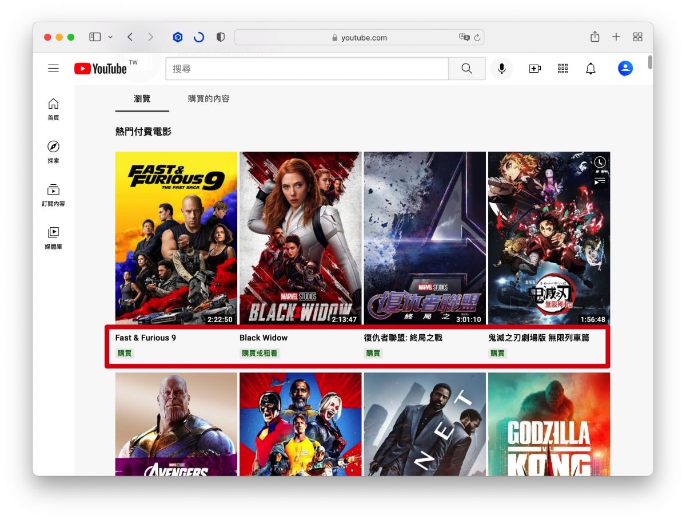Open 探索 compass in the sidebar
The image size is (686, 519).
tap(53, 152)
